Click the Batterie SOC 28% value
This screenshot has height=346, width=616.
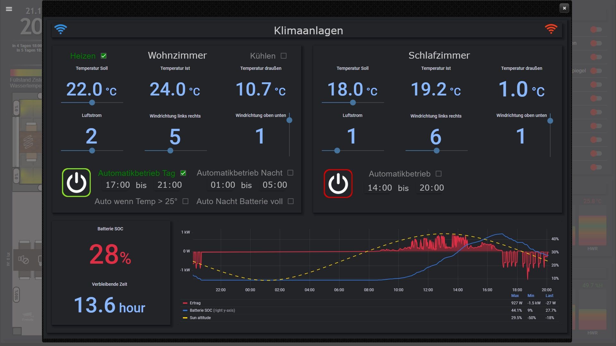(110, 255)
